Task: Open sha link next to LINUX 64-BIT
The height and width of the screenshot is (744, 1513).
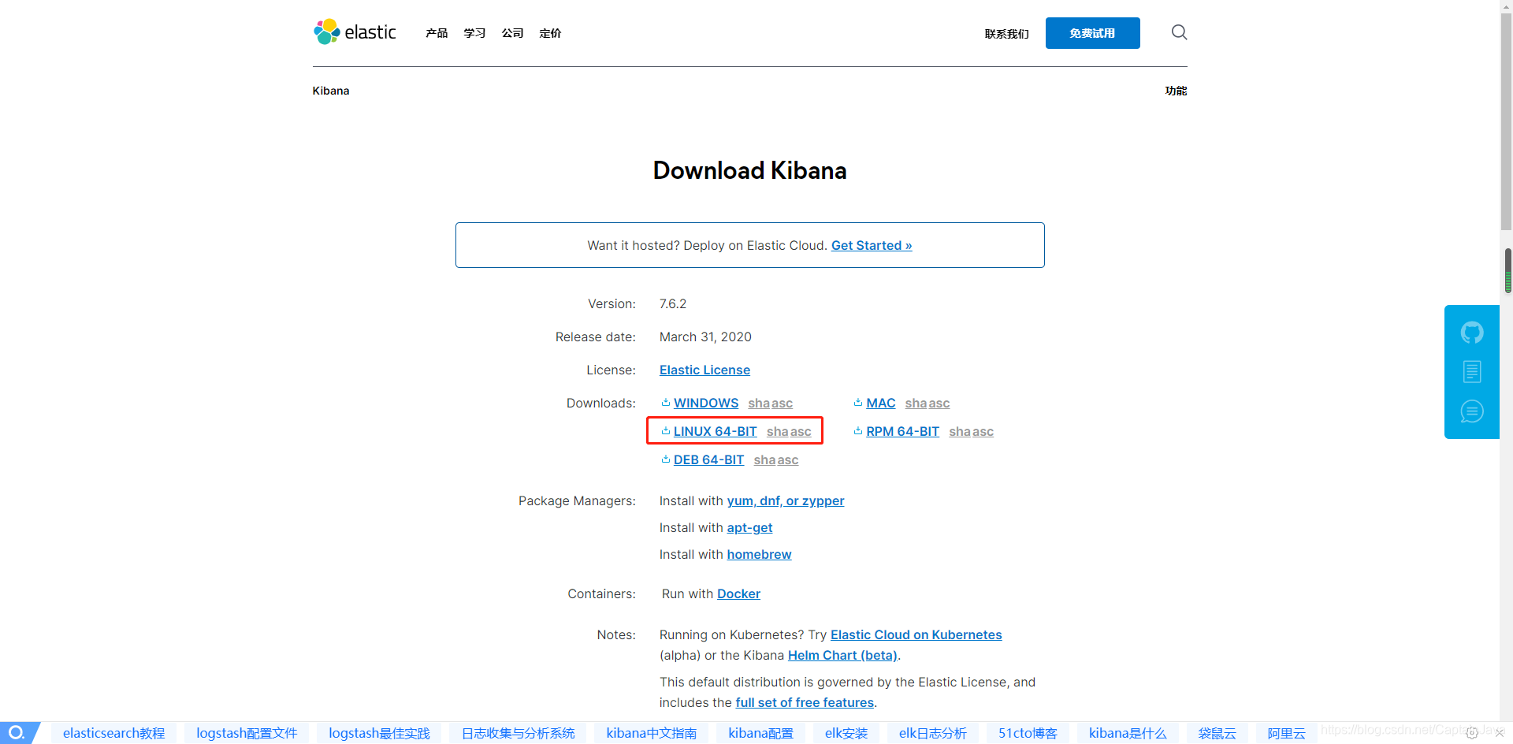Action: (x=777, y=431)
